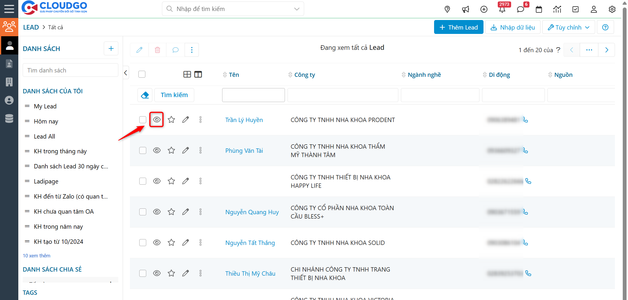This screenshot has width=628, height=300.
Task: Click the Thêm Lead button
Action: point(458,27)
